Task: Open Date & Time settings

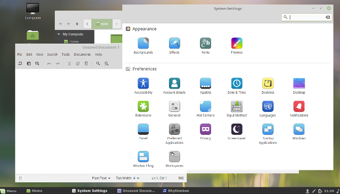Action: pyautogui.click(x=236, y=86)
